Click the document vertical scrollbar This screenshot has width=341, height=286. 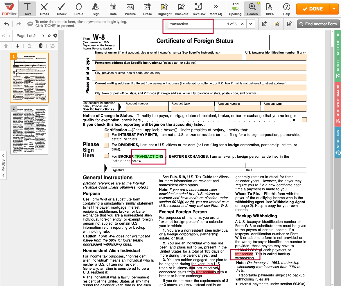[x=332, y=137]
